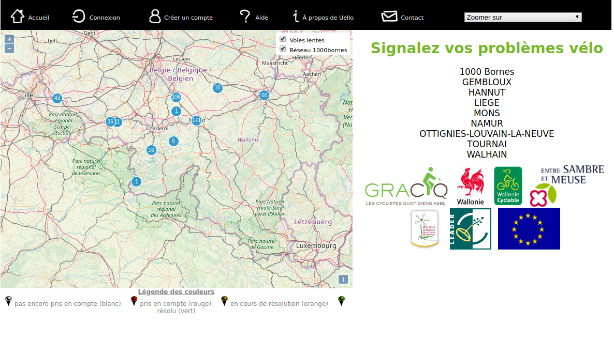Click the À propos info icon
Screen dimensions: 614x341
(x=296, y=17)
